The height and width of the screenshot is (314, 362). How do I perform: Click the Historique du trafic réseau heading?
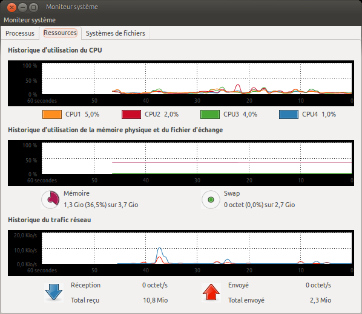pyautogui.click(x=50, y=220)
